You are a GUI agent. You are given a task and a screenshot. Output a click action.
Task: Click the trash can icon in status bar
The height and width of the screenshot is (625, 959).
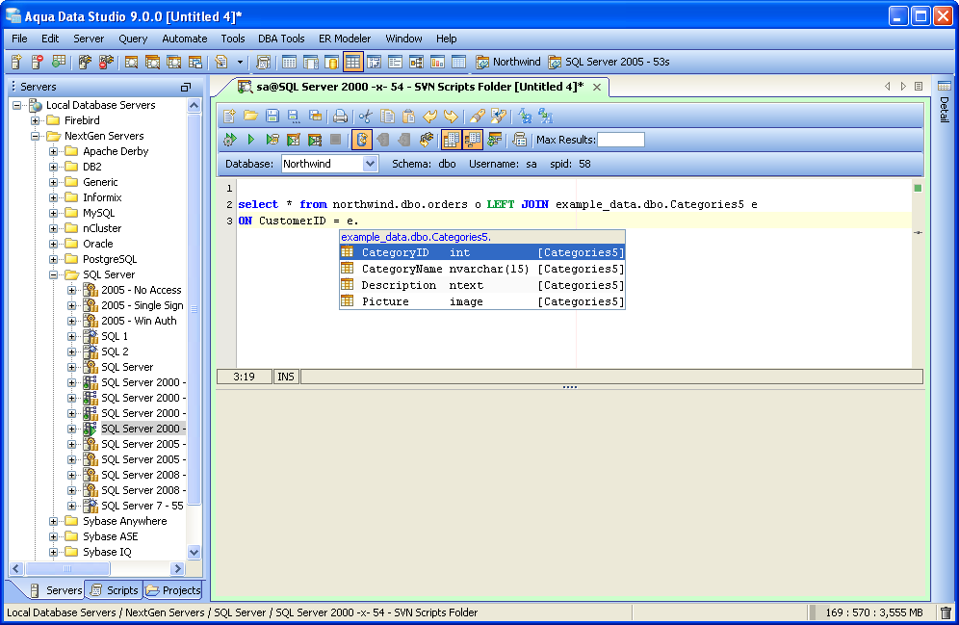[946, 612]
